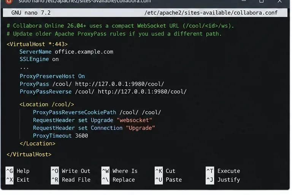This screenshot has height=195, width=292.
Task: Click the ^K Cut shortcut key
Action: pos(159,171)
